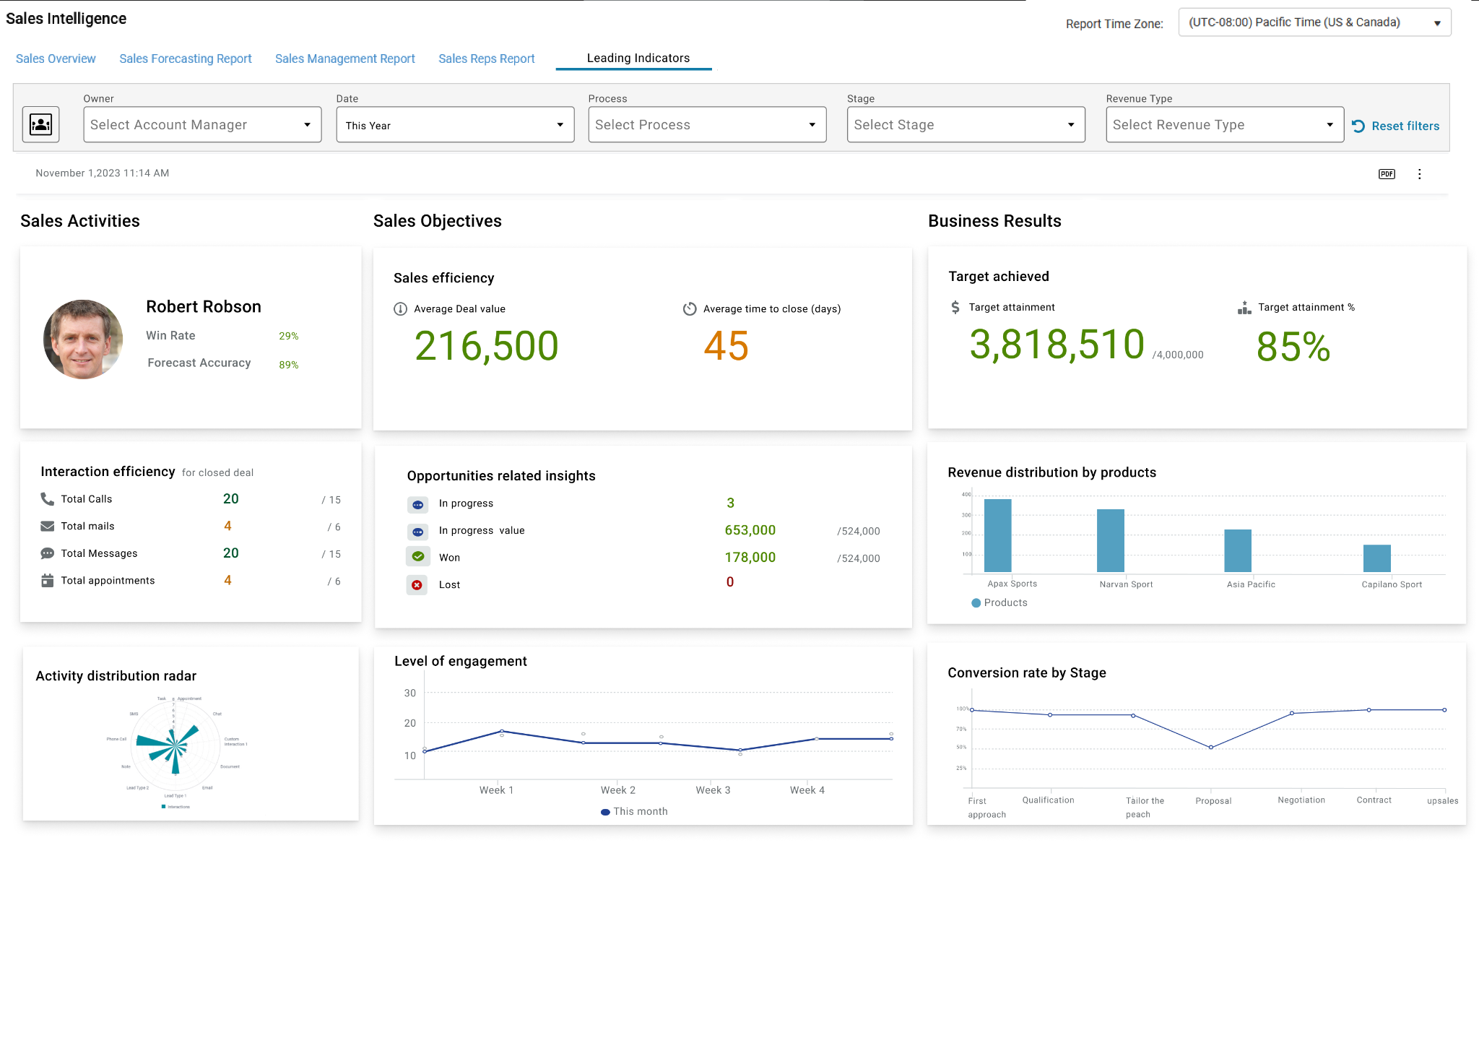
Task: Open the Select Revenue Type dropdown
Action: pyautogui.click(x=1225, y=125)
